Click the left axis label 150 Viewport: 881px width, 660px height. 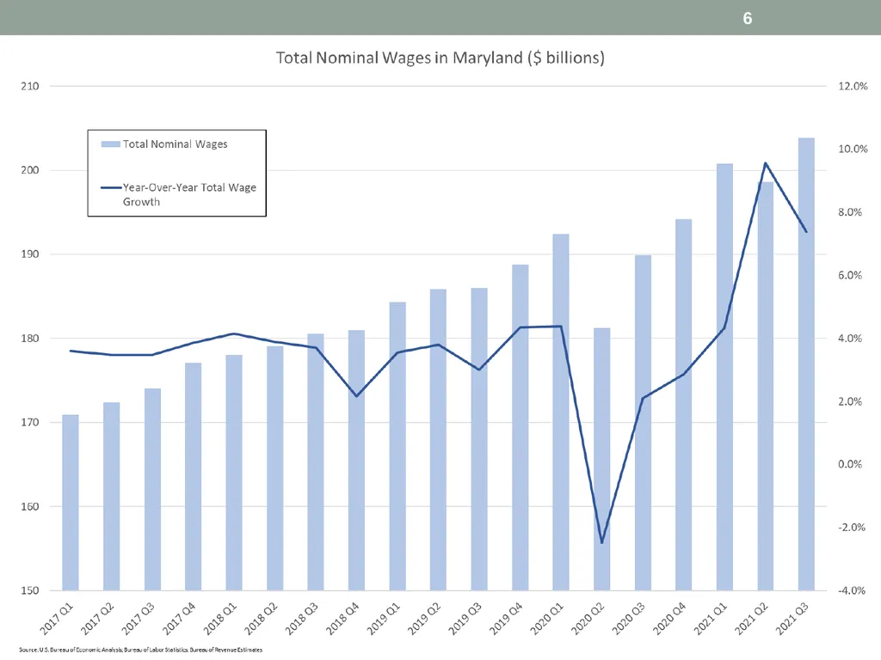[30, 590]
